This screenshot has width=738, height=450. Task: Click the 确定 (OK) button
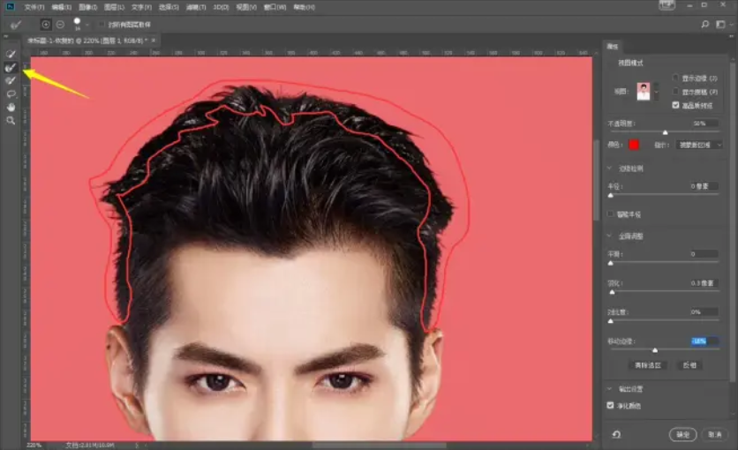[683, 434]
